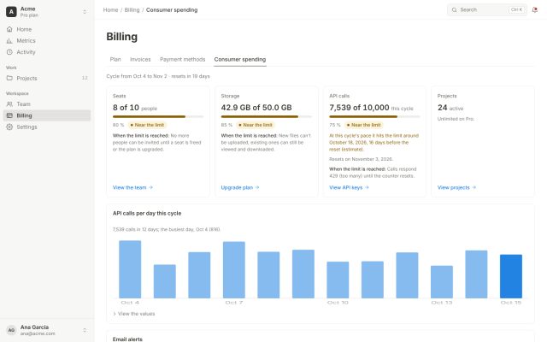The height and width of the screenshot is (342, 547).
Task: Click the Oct 7 bar in chart
Action: coord(233,270)
